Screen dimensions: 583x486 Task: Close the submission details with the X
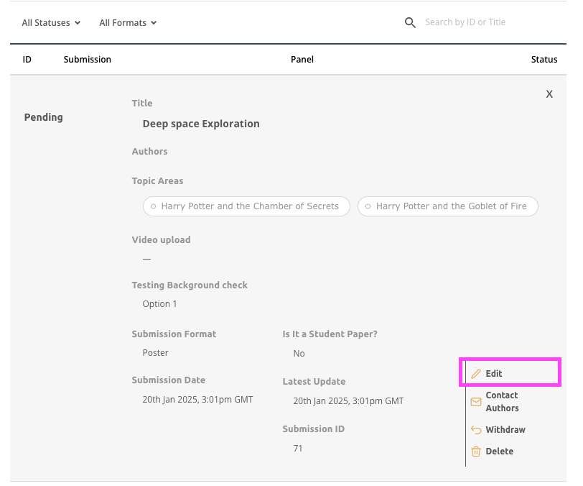(x=549, y=94)
